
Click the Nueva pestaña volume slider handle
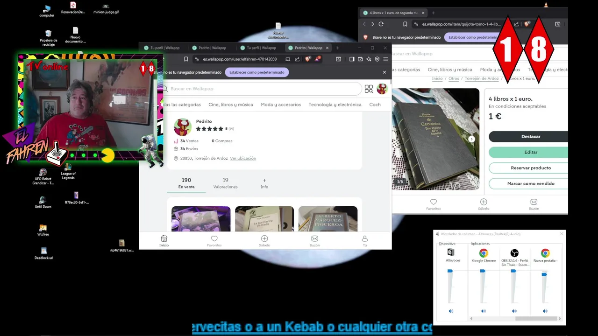(544, 274)
